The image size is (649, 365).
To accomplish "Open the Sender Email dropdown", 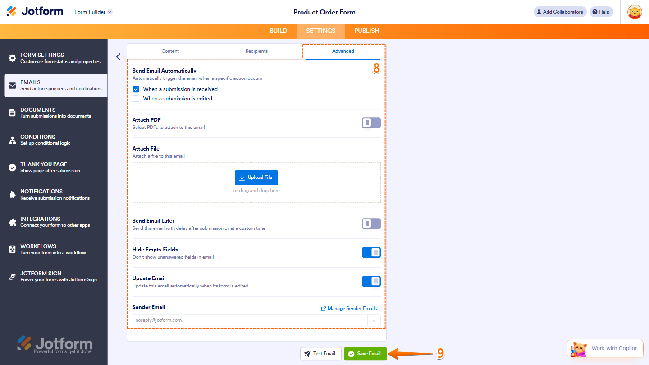I will [374, 320].
